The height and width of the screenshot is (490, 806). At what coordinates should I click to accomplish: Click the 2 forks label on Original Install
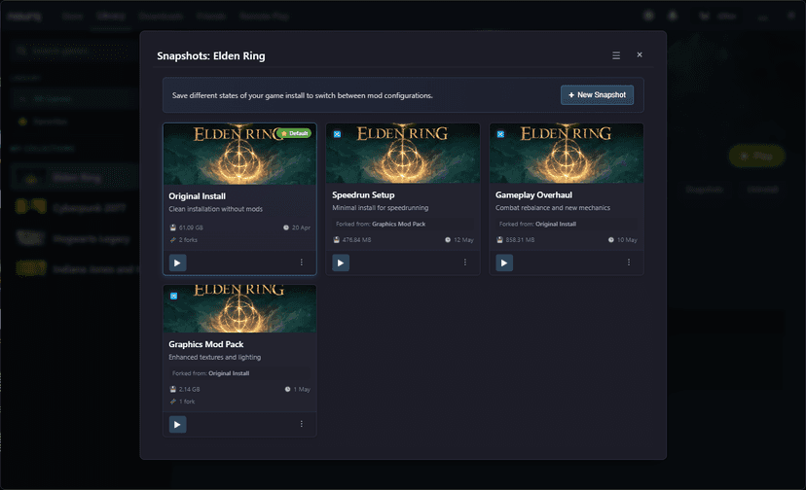[x=188, y=240]
